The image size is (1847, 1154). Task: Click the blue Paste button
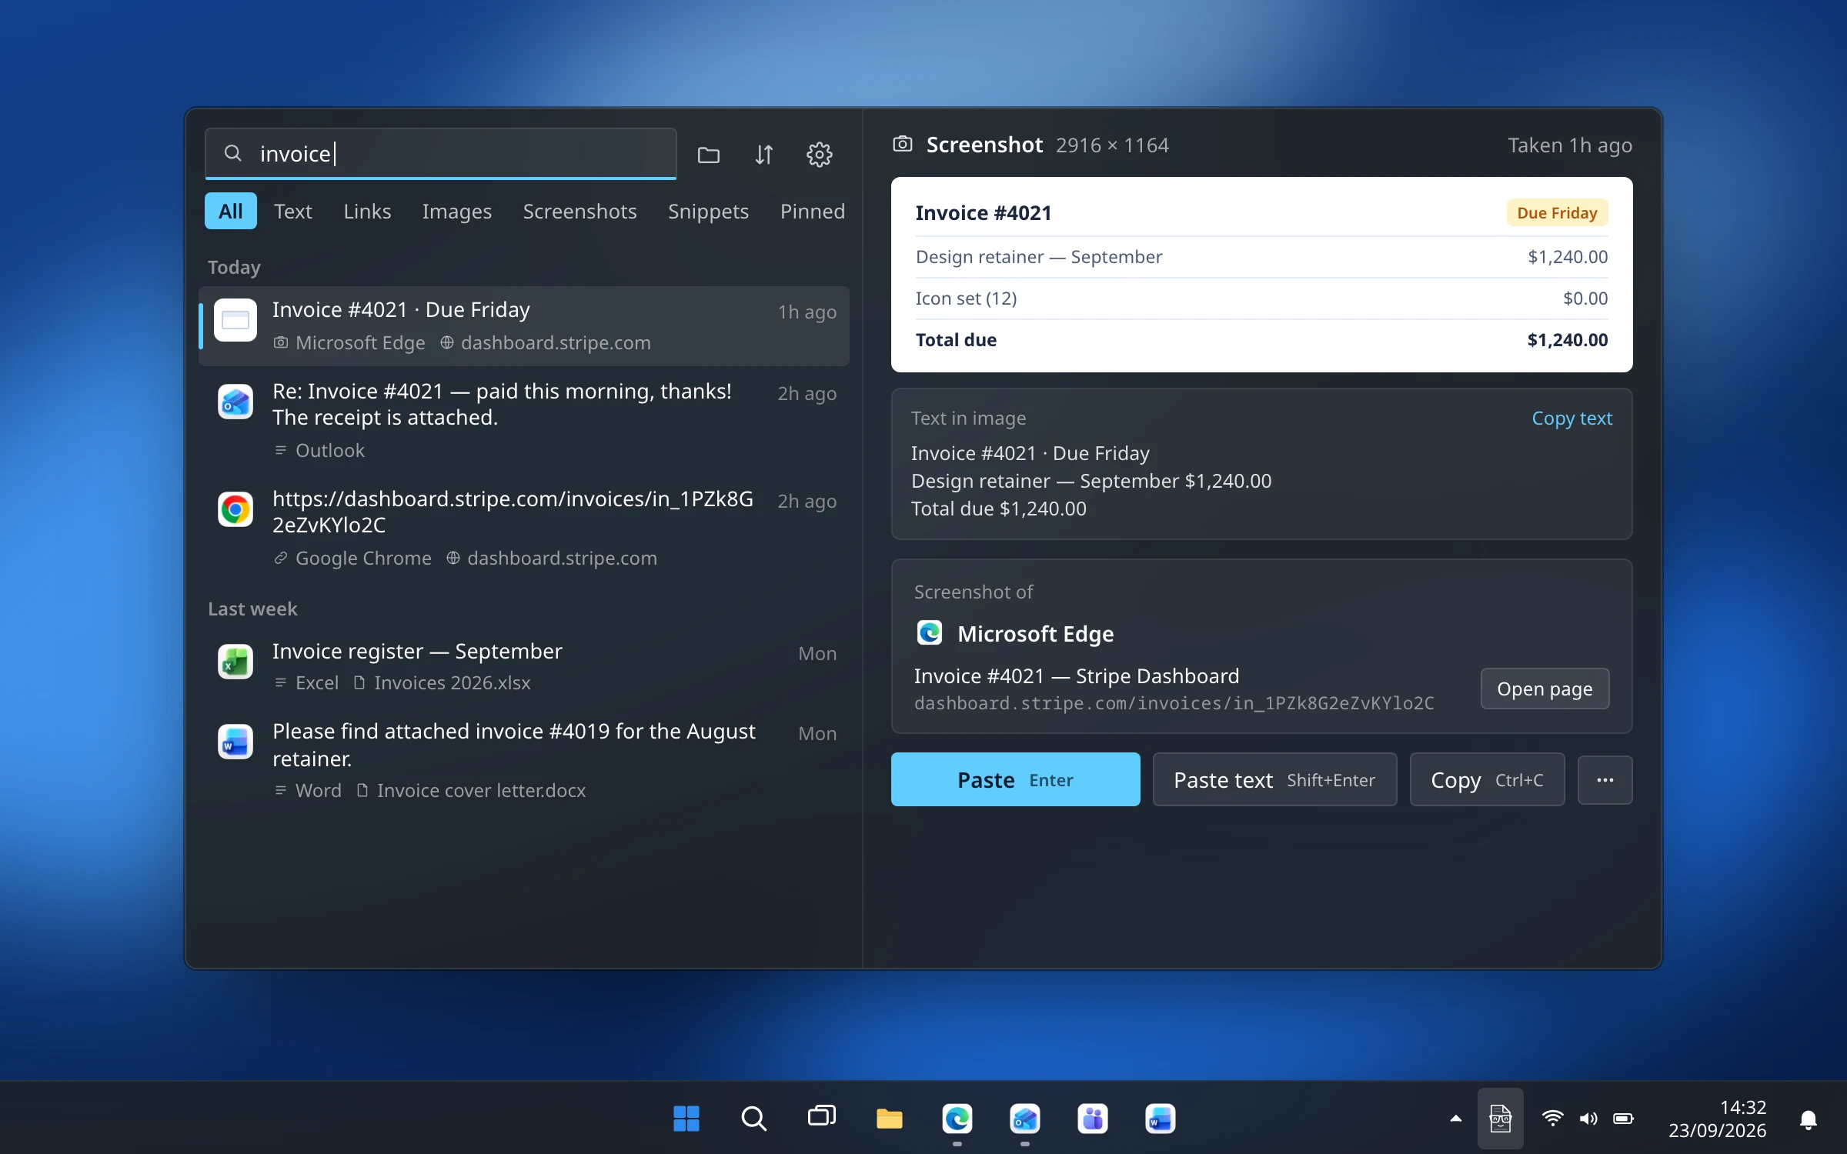(x=1015, y=779)
